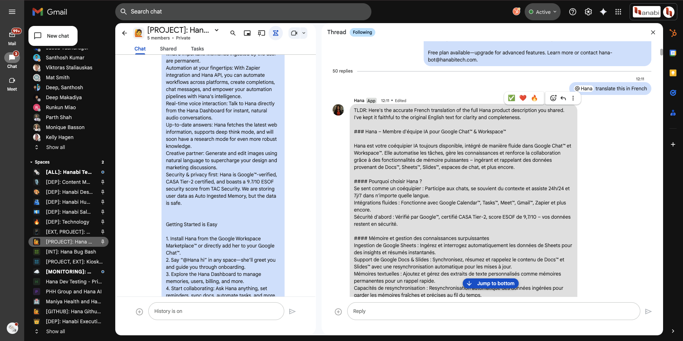Open Meet in the left rail
Image resolution: width=683 pixels, height=341 pixels.
tap(12, 84)
